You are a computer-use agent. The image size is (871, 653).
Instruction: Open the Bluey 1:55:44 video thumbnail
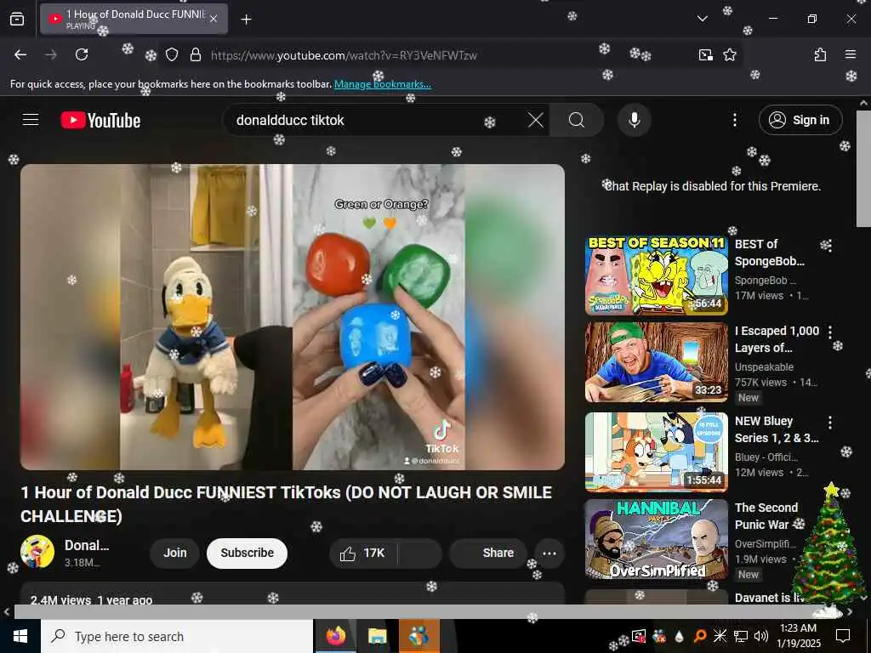point(656,452)
